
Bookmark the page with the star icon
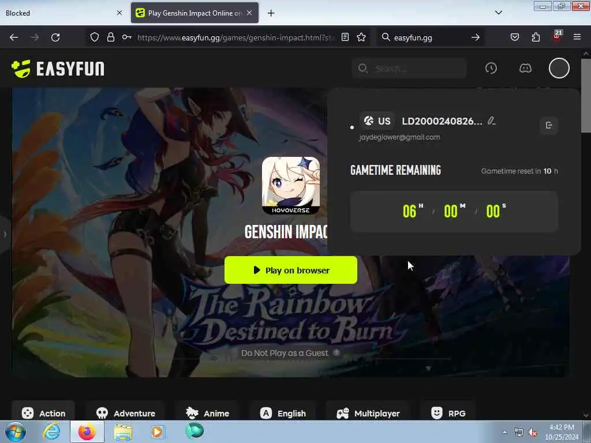(361, 37)
